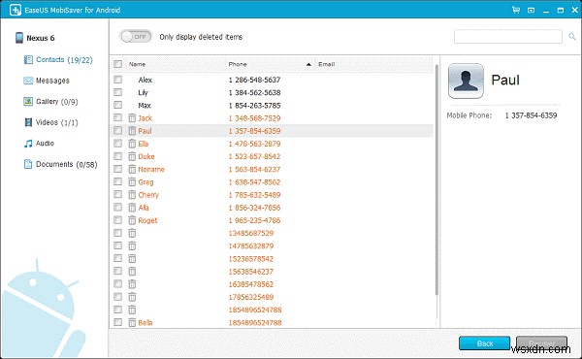The image size is (582, 359).
Task: Check the box for Alex
Action: [117, 80]
